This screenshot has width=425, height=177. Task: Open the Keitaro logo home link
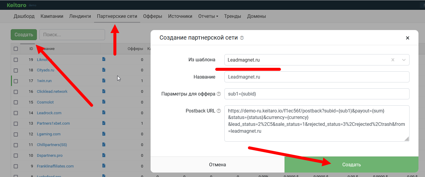17,5
